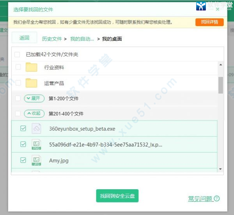The width and height of the screenshot is (234, 215).
Task: Uncheck the 360eyunbox_setup_beta.exe checkbox
Action: [23, 128]
